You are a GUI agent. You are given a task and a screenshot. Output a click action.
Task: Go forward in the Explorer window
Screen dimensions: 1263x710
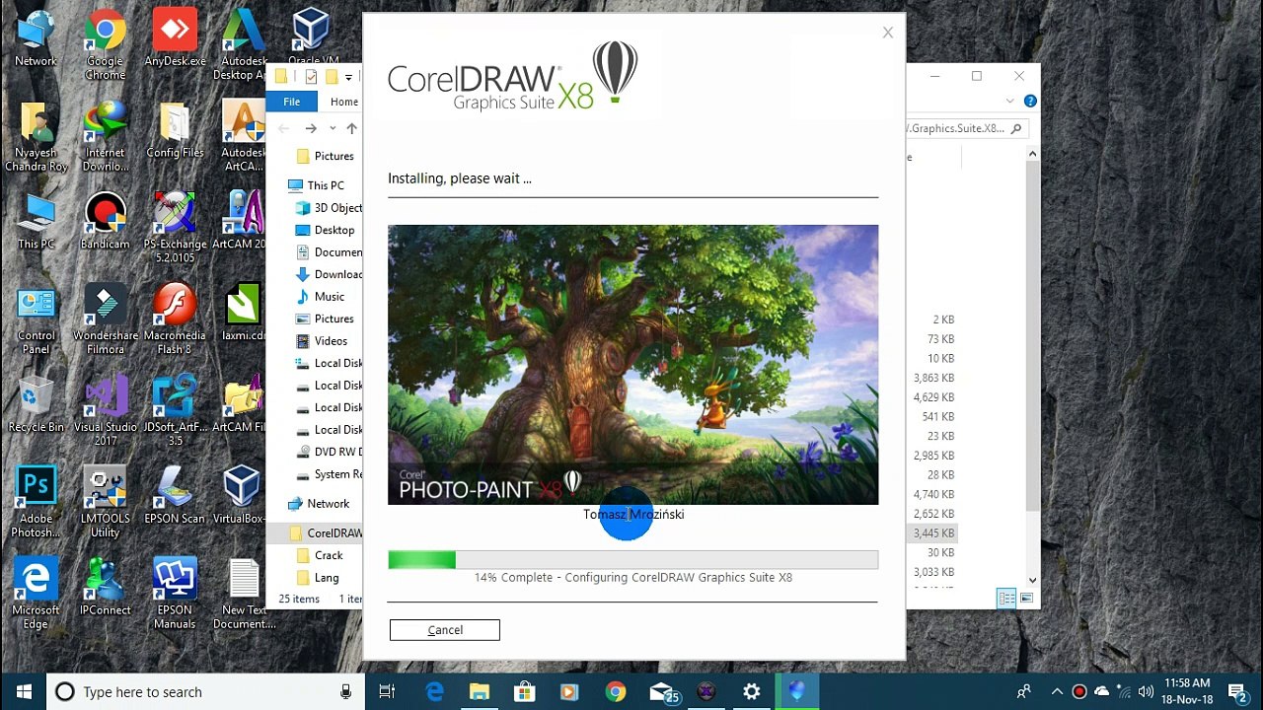311,128
